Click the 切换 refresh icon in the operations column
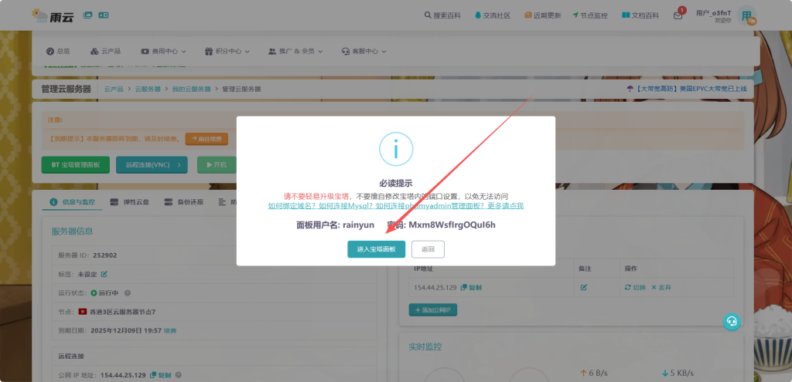 point(628,287)
